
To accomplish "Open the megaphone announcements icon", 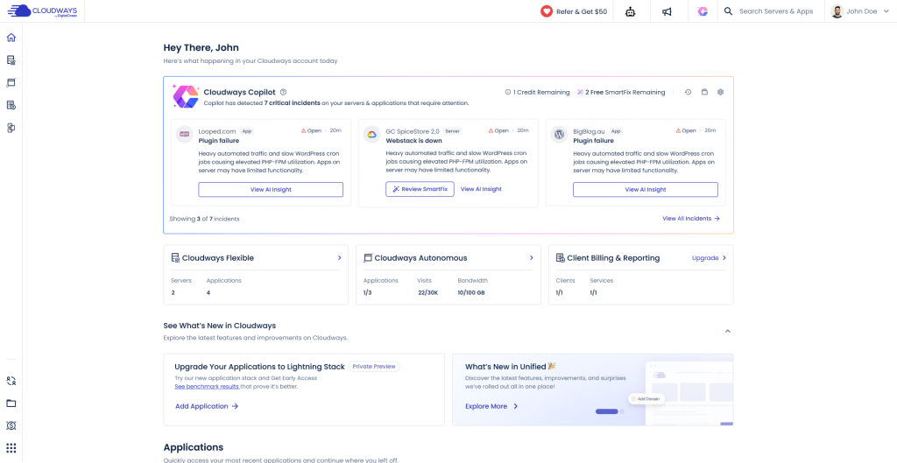I will click(667, 11).
